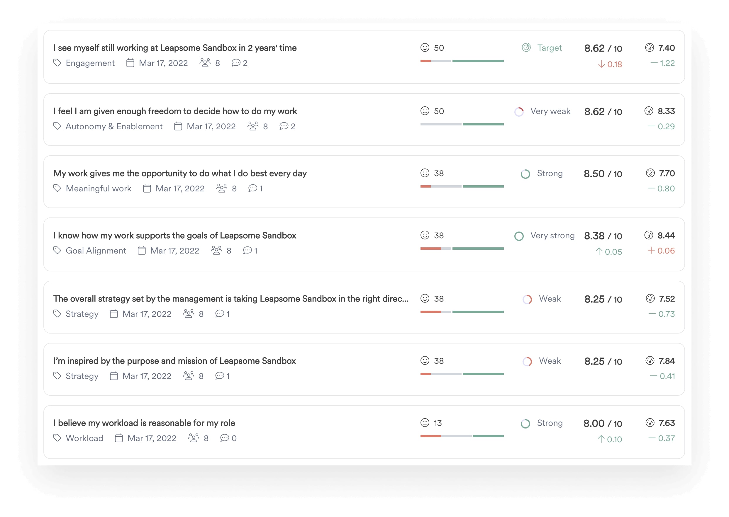Click the comment bubble icon for the freedom question
The image size is (729, 517).
coord(284,126)
